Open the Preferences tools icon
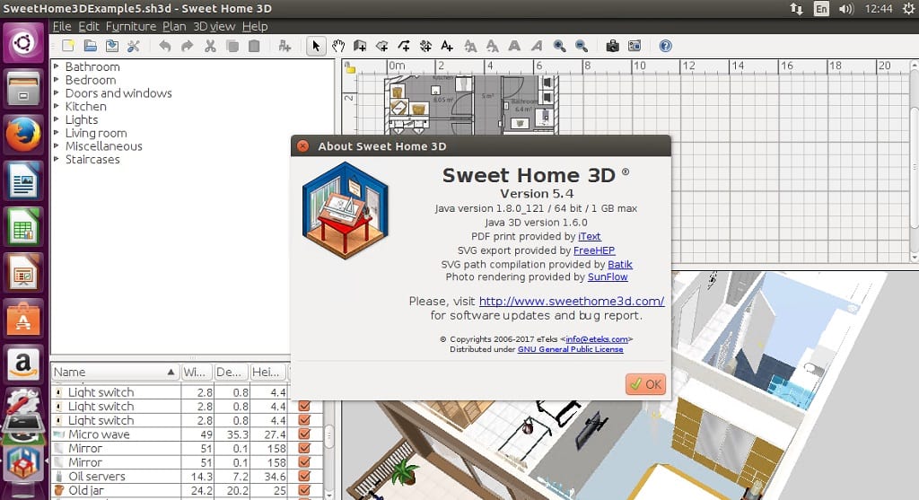The image size is (919, 500). tap(134, 46)
